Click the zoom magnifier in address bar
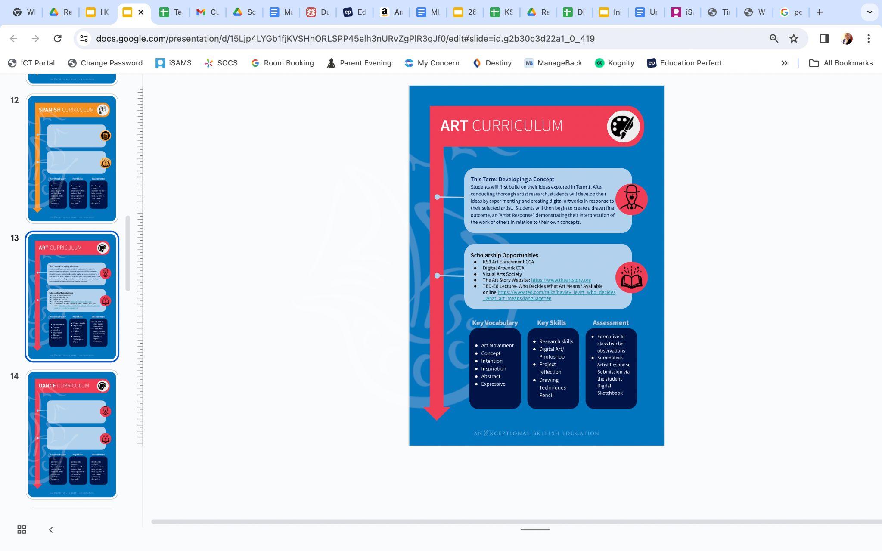Viewport: 882px width, 551px height. (x=773, y=39)
